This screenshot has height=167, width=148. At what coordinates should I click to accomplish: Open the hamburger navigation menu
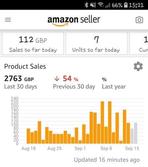click(8, 20)
